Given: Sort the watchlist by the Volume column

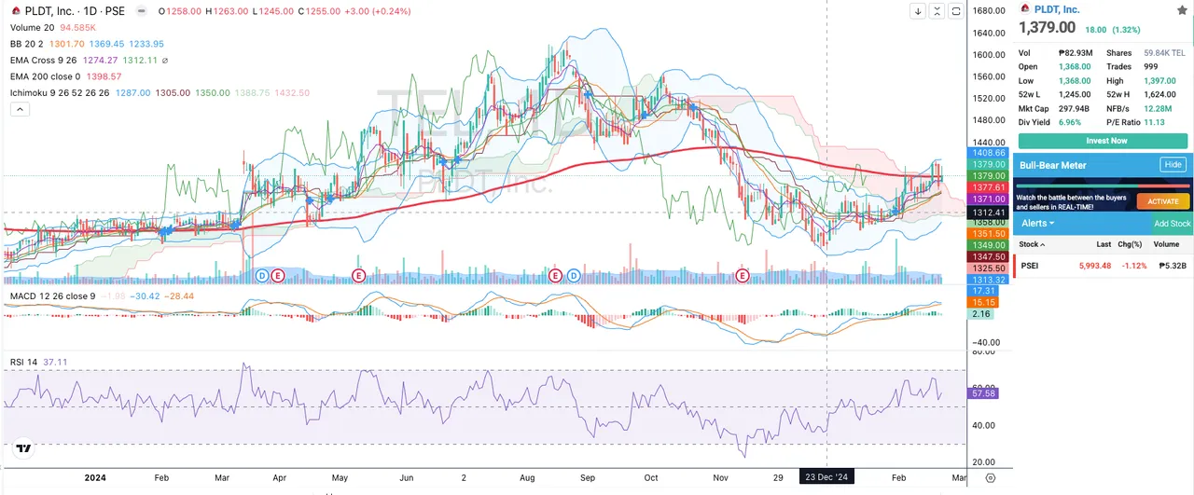Looking at the screenshot, I should tap(1166, 244).
